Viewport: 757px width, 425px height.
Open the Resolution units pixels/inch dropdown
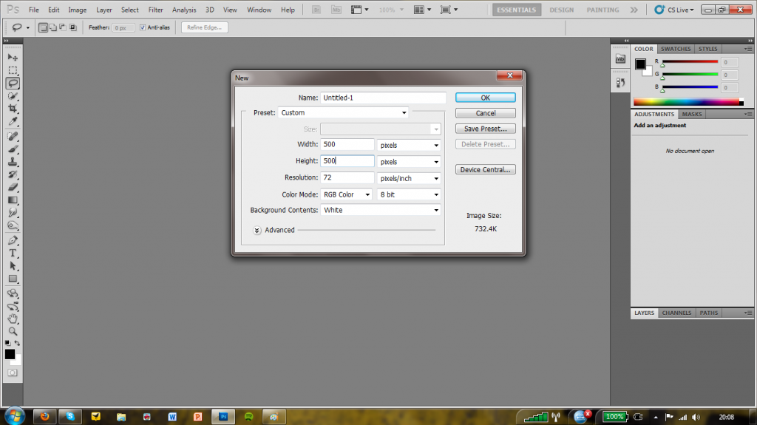(x=409, y=178)
